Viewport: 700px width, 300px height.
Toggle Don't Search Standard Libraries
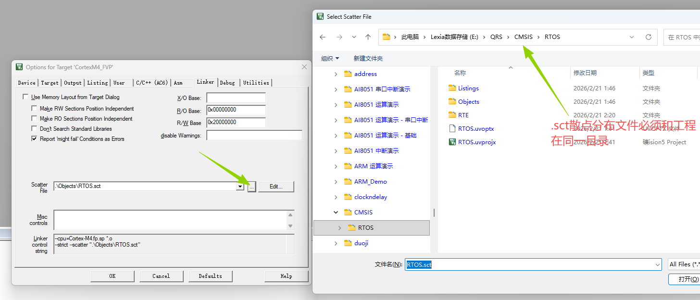pyautogui.click(x=34, y=129)
